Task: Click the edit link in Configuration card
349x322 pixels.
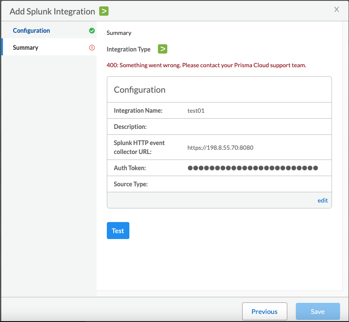Action: (x=323, y=200)
